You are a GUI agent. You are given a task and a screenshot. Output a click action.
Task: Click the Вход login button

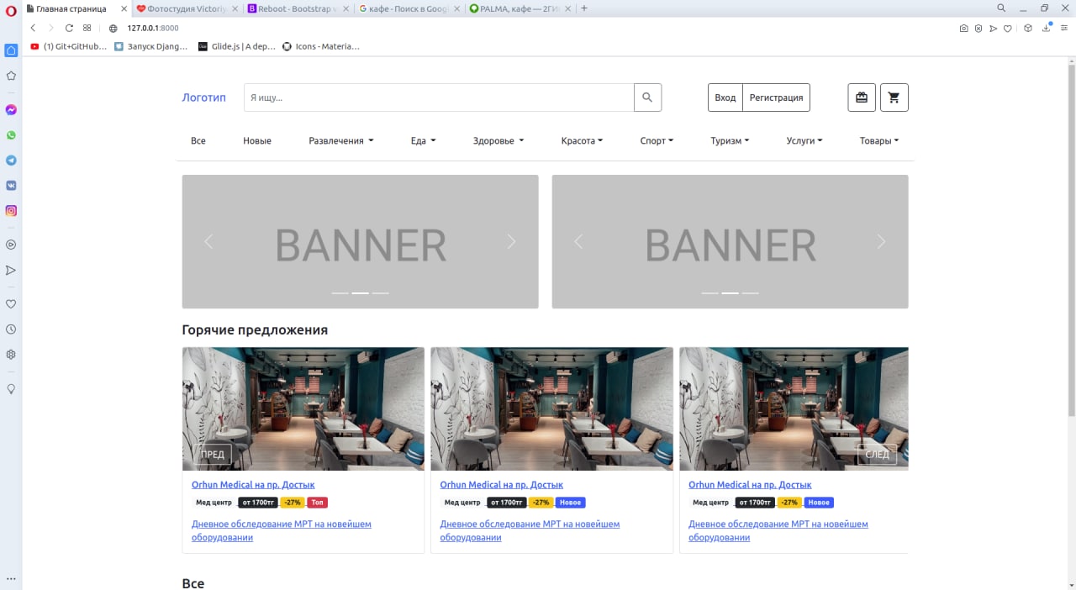tap(725, 97)
